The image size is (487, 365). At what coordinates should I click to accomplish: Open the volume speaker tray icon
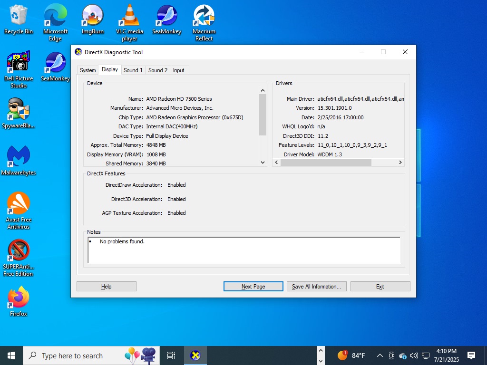[x=414, y=355]
